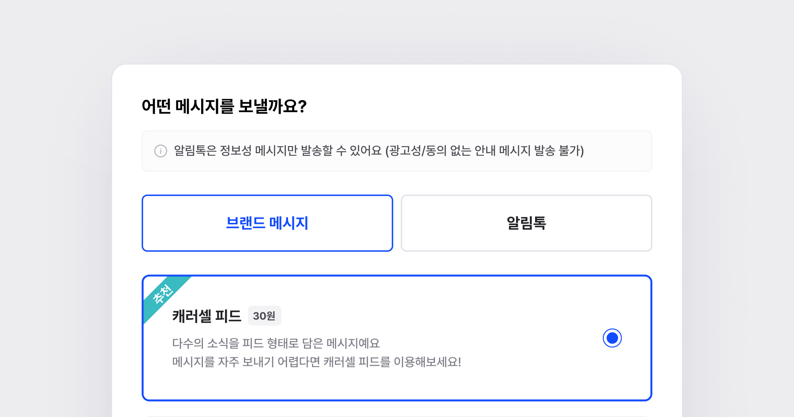Switch to the 알림톡 tab
Image resolution: width=794 pixels, height=417 pixels.
pyautogui.click(x=526, y=223)
